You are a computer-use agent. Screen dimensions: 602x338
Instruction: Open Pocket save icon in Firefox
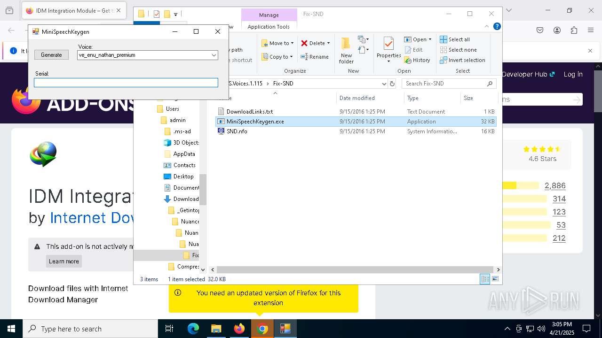point(540,31)
